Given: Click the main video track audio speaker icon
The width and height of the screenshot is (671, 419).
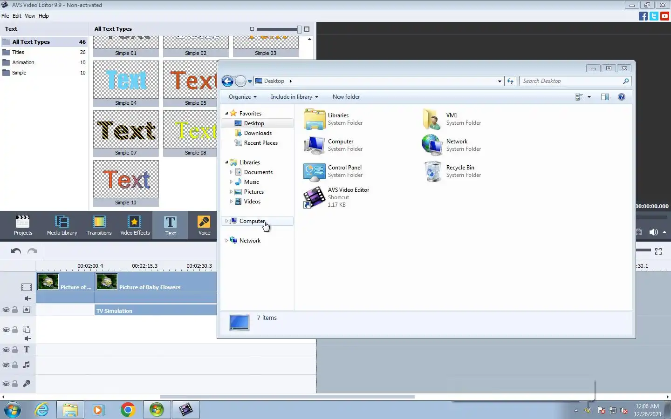Looking at the screenshot, I should (28, 298).
